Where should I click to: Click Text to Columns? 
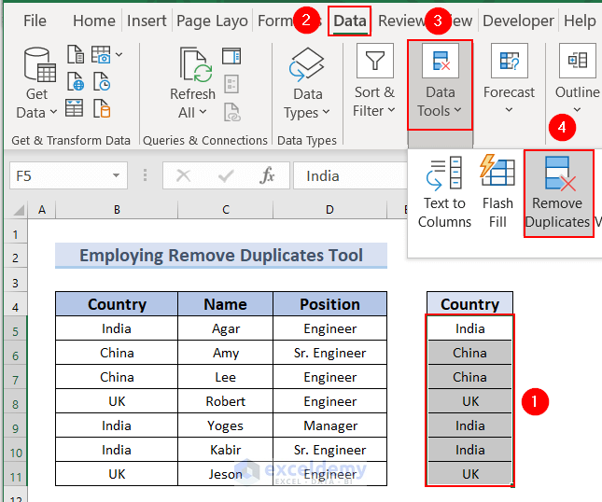click(x=444, y=192)
